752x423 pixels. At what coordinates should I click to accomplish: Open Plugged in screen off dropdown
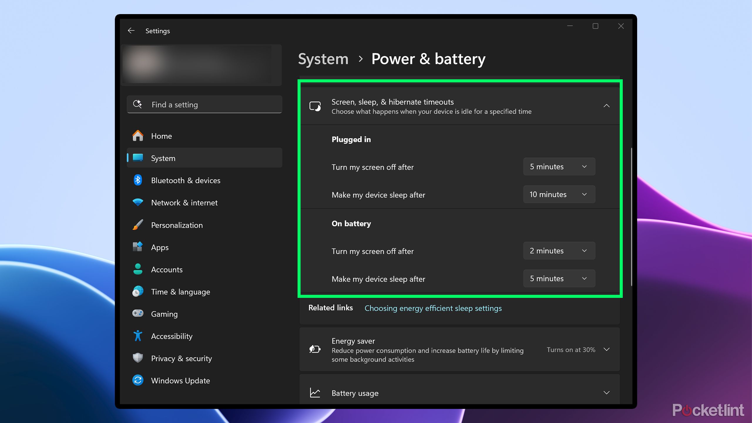(559, 167)
